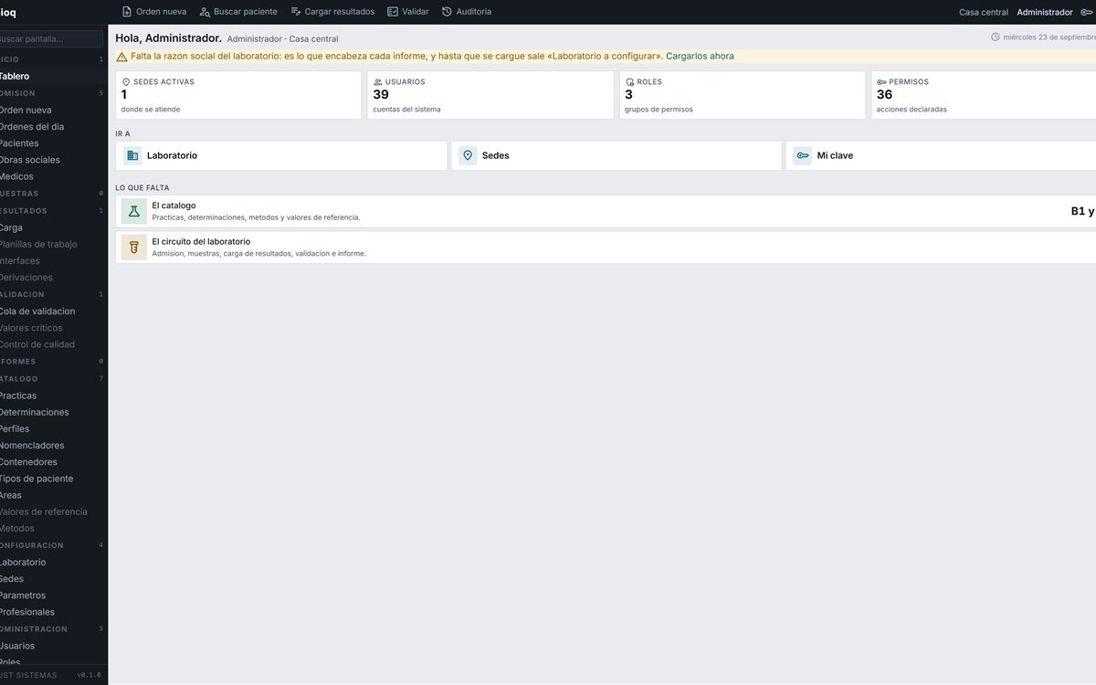
Task: Click the key icon on Permisos card
Action: click(x=881, y=82)
